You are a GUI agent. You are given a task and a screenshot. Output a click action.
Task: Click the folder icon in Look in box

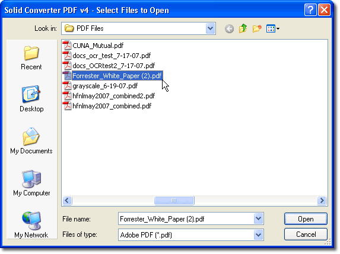69,28
